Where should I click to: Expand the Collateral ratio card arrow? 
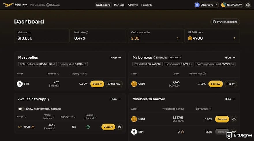click(178, 38)
